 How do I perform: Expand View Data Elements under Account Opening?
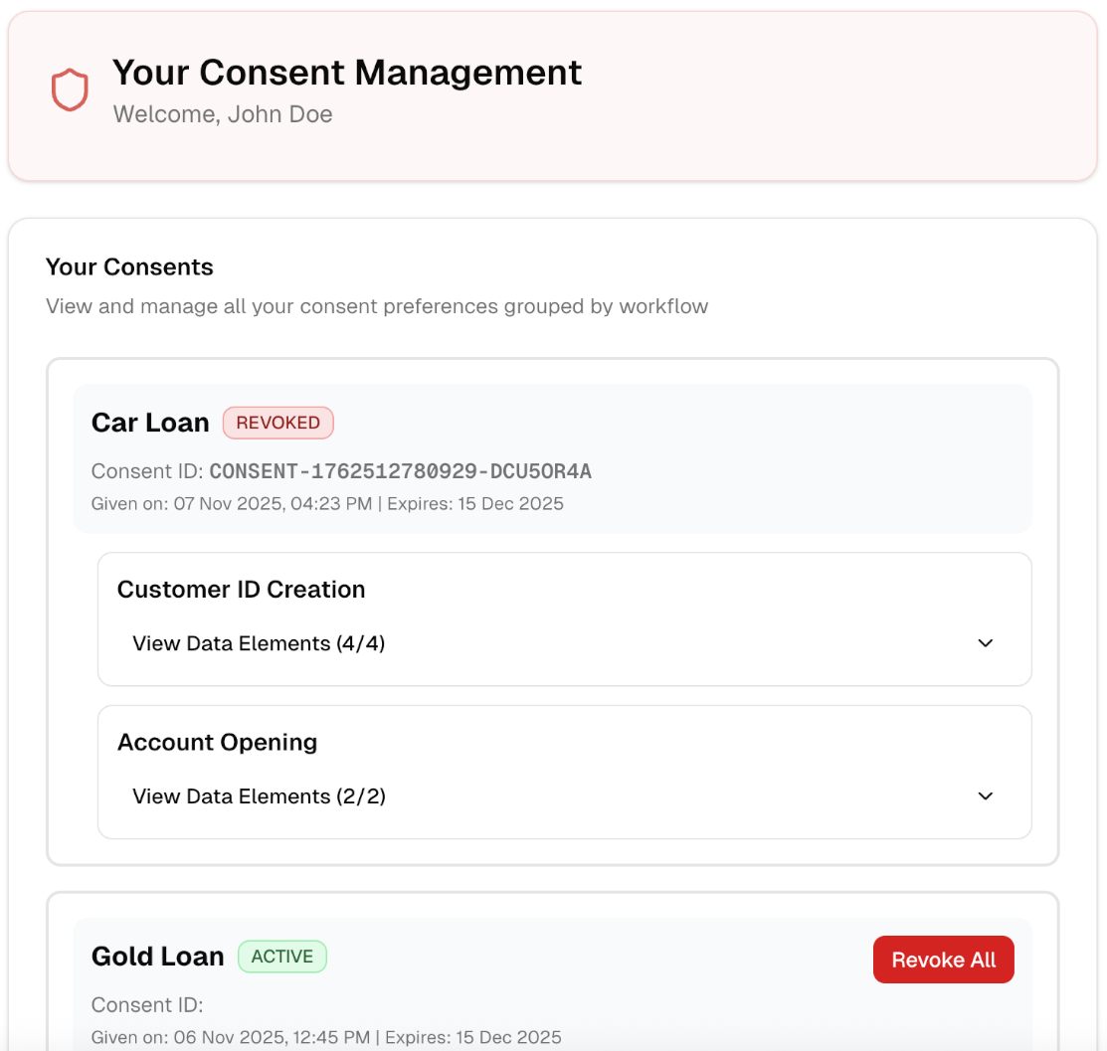pyautogui.click(x=259, y=795)
